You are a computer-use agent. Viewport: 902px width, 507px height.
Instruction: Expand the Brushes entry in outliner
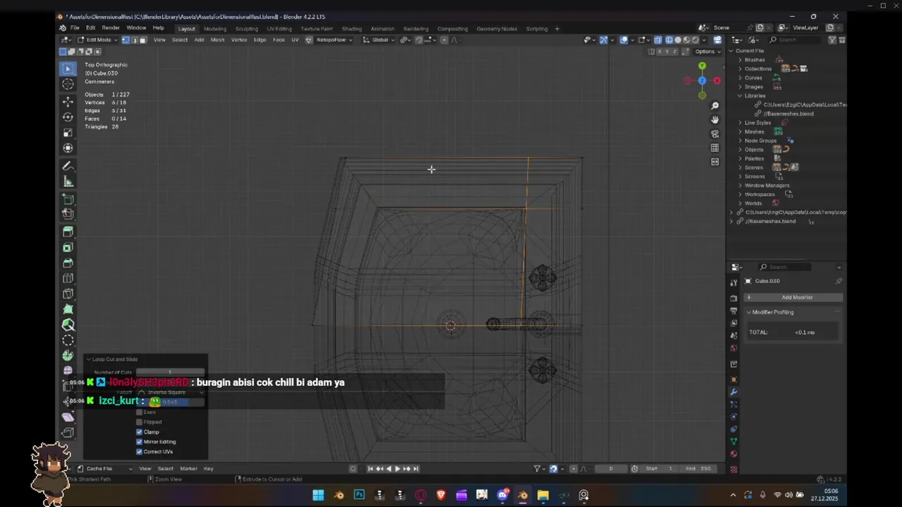pos(740,60)
